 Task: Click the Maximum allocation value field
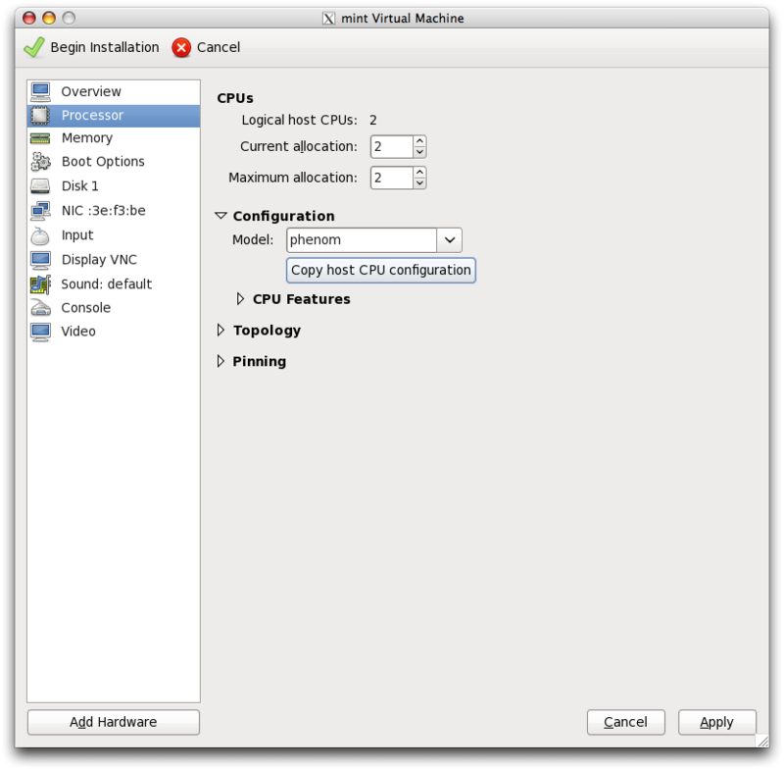[392, 179]
